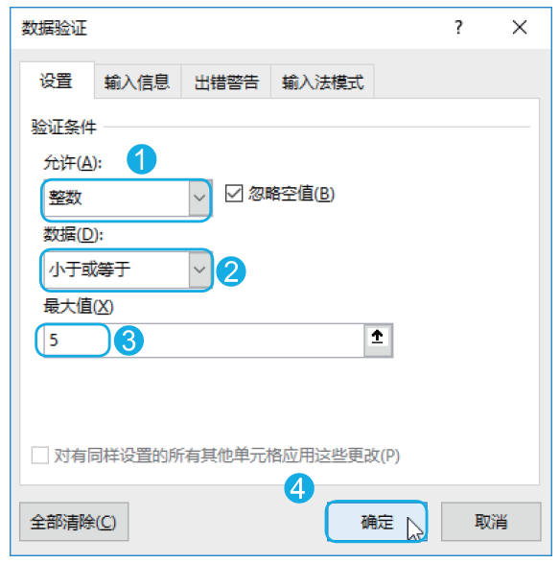Expand the 数据 dropdown arrow
The height and width of the screenshot is (563, 559).
tap(199, 270)
